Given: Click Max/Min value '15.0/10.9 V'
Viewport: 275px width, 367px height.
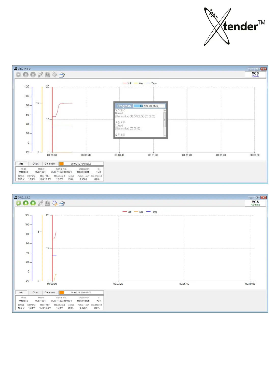Looking at the screenshot, I should 45,179.
